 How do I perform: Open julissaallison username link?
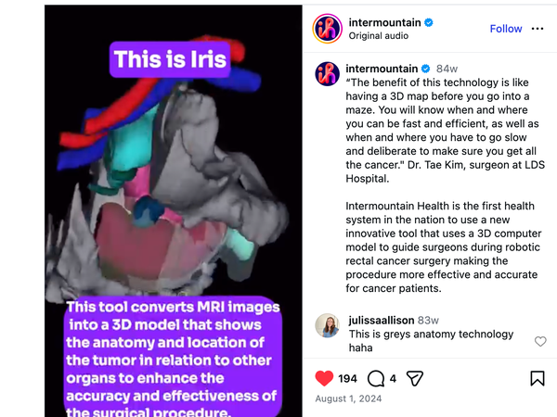pos(382,321)
